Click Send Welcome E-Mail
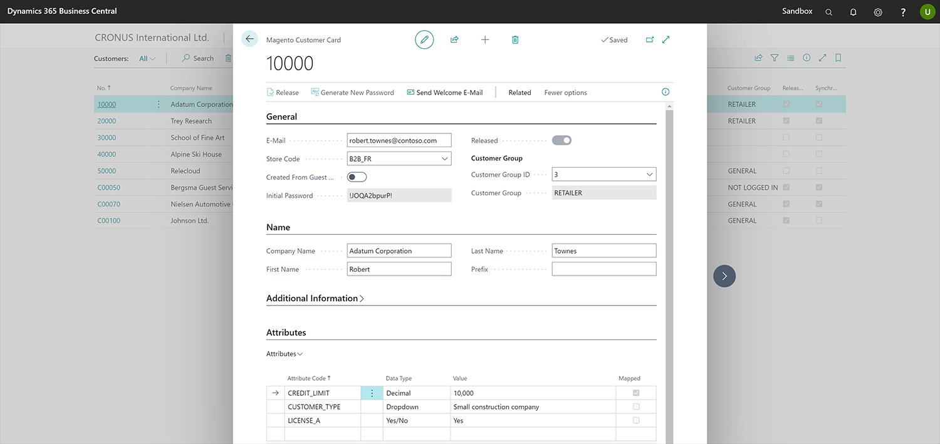 [x=445, y=93]
